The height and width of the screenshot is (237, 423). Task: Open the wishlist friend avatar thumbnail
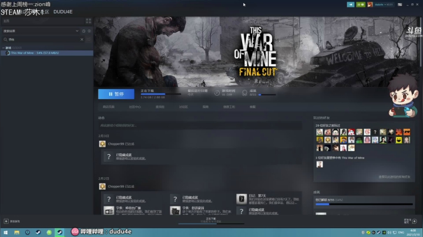coord(320,164)
